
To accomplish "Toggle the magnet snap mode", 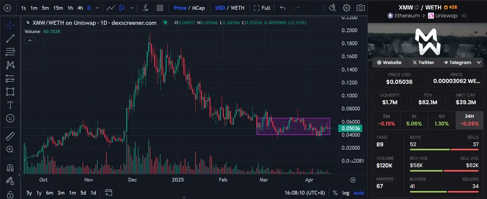I will click(x=10, y=167).
